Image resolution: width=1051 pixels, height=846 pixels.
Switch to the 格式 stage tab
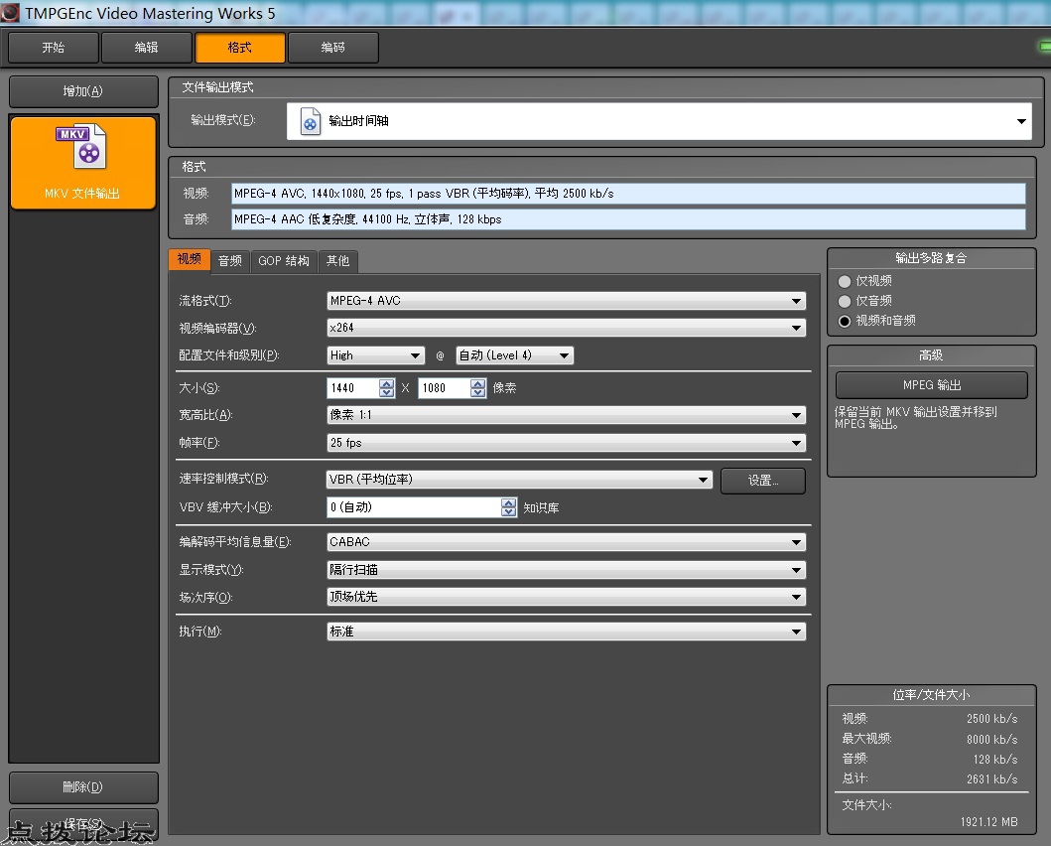coord(240,48)
